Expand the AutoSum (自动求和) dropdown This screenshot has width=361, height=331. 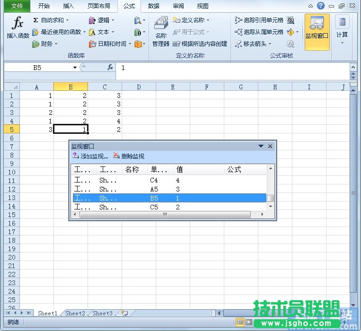click(x=67, y=20)
